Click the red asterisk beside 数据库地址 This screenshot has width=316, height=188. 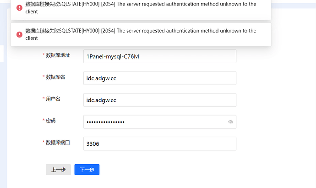pyautogui.click(x=44, y=55)
